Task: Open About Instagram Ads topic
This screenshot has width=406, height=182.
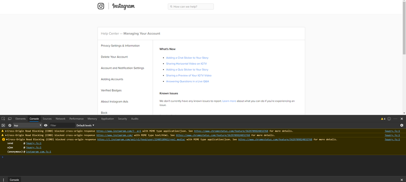Action: [x=115, y=101]
